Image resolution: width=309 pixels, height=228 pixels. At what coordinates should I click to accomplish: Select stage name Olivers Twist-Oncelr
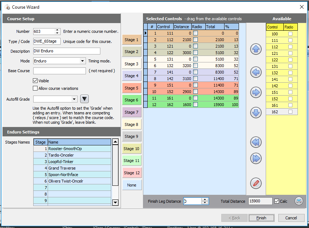[x=79, y=181]
